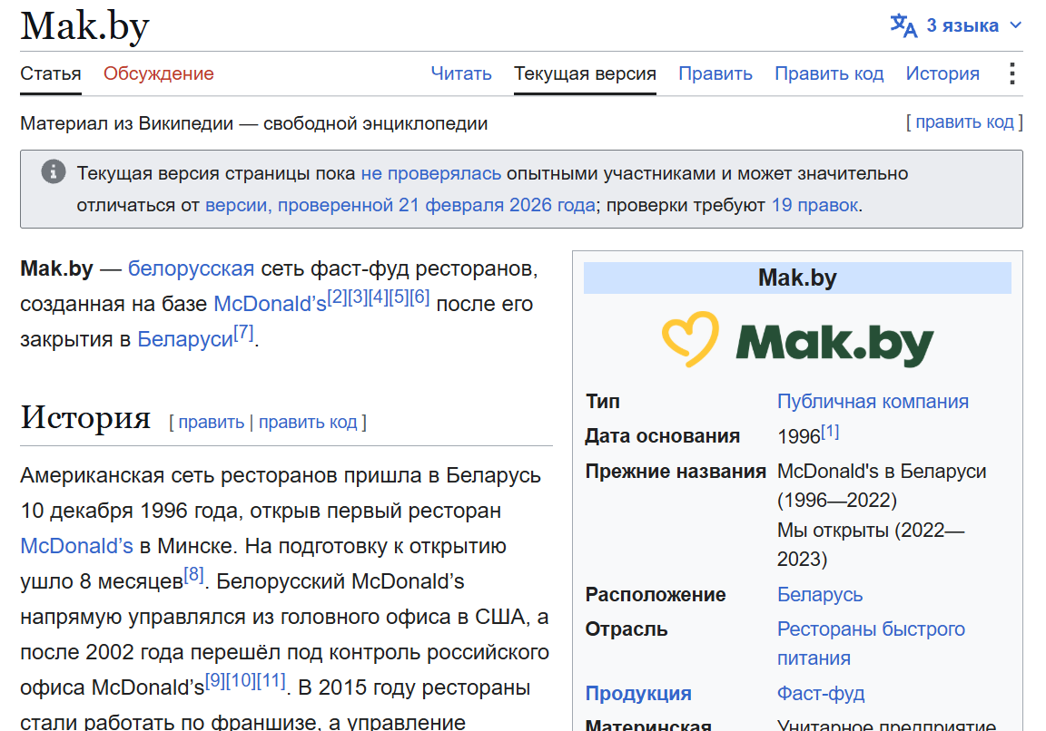The height and width of the screenshot is (731, 1046).
Task: Open the 'История' tab
Action: pyautogui.click(x=942, y=73)
